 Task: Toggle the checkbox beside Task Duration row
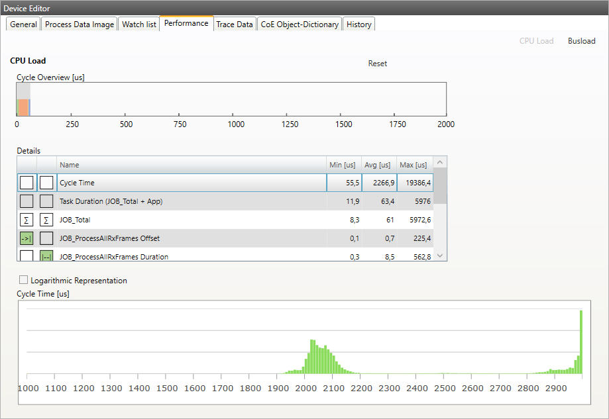25,201
